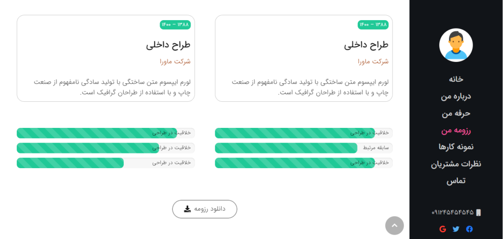Viewport: 503px width, 239px height.
Task: Navigate to نظرات مشتریان
Action: (456, 164)
